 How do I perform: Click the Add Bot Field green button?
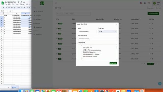(153, 14)
